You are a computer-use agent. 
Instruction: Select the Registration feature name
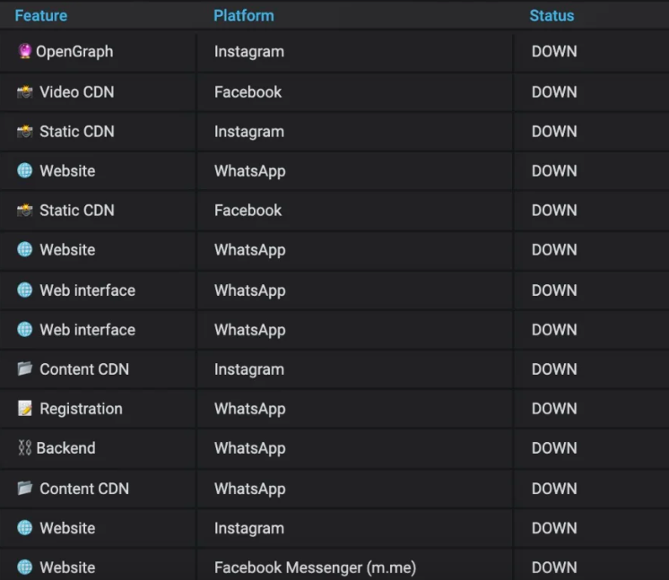81,409
